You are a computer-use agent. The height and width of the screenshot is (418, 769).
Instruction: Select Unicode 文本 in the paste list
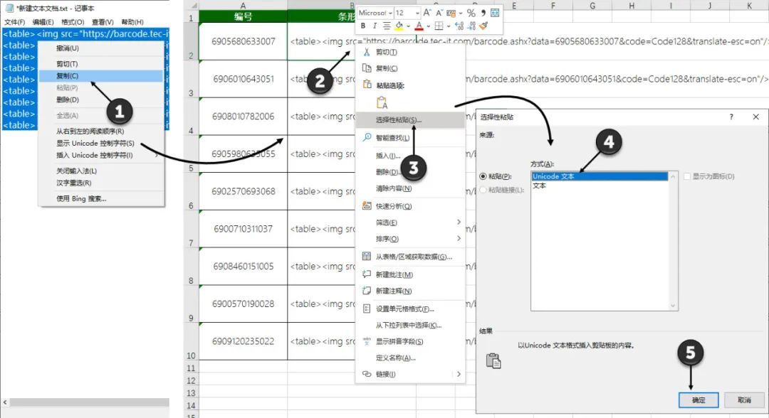coord(600,176)
